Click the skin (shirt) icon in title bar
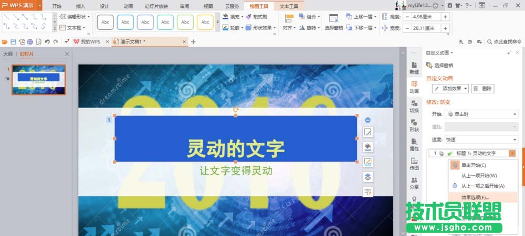The height and width of the screenshot is (236, 525). tap(458, 5)
